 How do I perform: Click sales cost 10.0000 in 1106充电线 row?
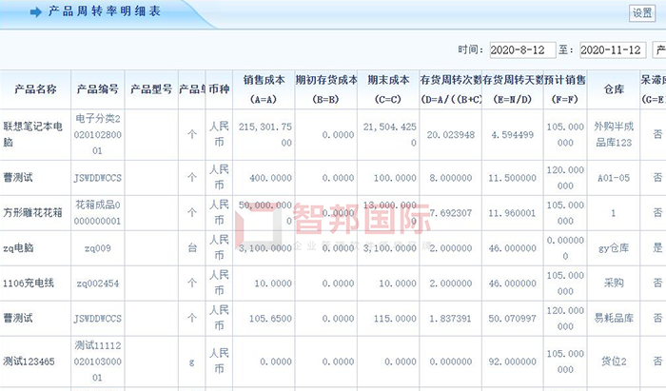pos(273,283)
